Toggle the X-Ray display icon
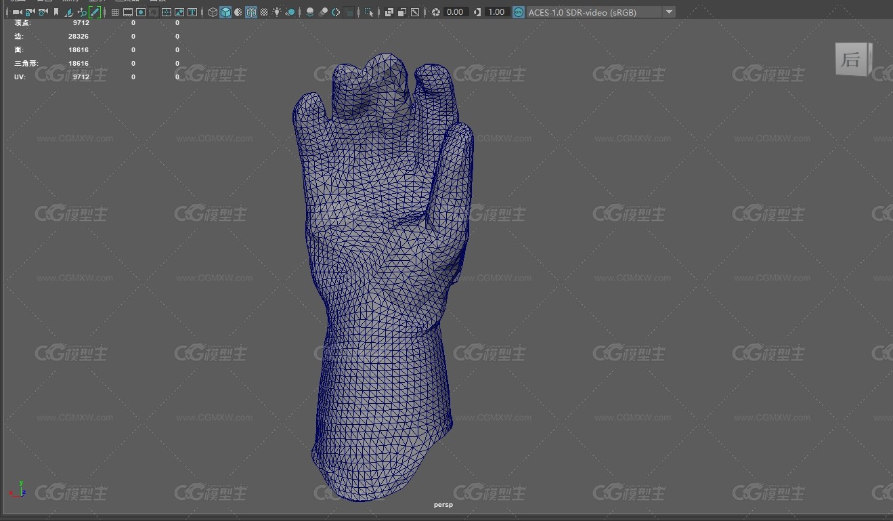This screenshot has height=521, width=893. (389, 12)
